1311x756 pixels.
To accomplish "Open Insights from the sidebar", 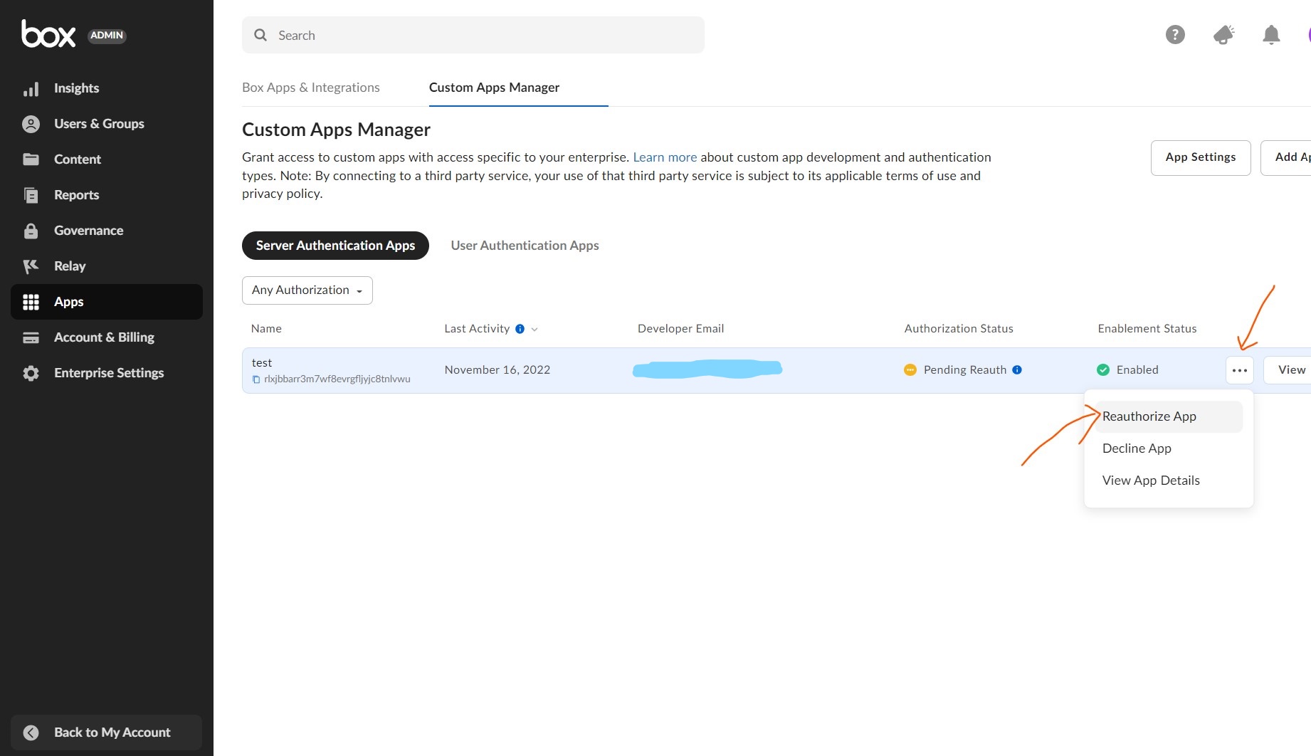I will (x=76, y=88).
